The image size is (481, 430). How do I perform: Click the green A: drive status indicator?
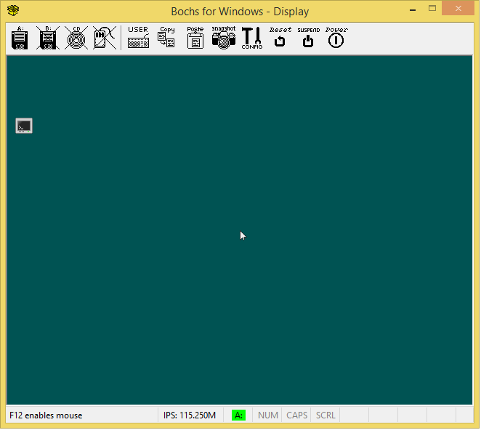[x=238, y=415]
